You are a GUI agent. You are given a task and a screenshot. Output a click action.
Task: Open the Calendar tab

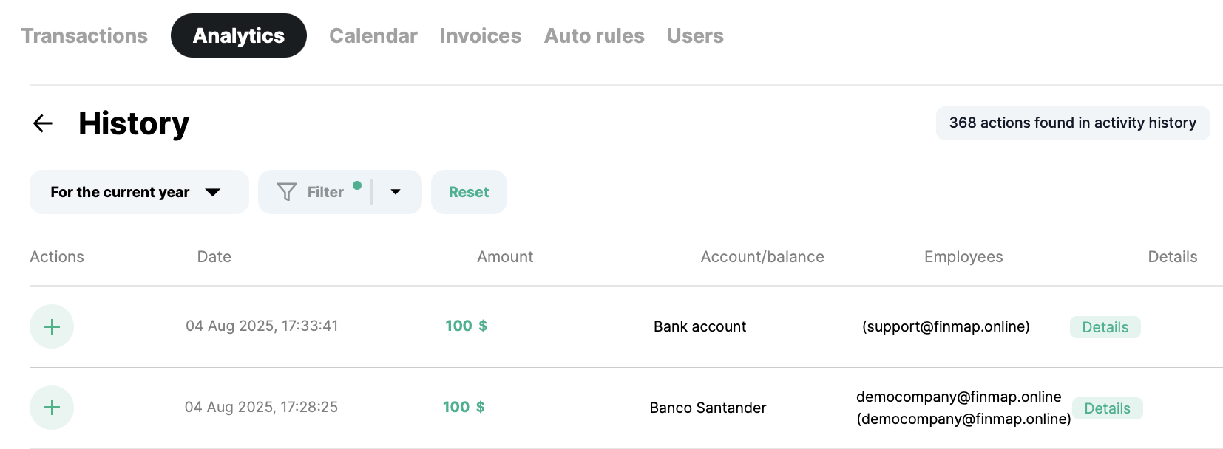coord(373,35)
